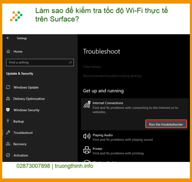Click the Update & Security heading

pos(19,73)
